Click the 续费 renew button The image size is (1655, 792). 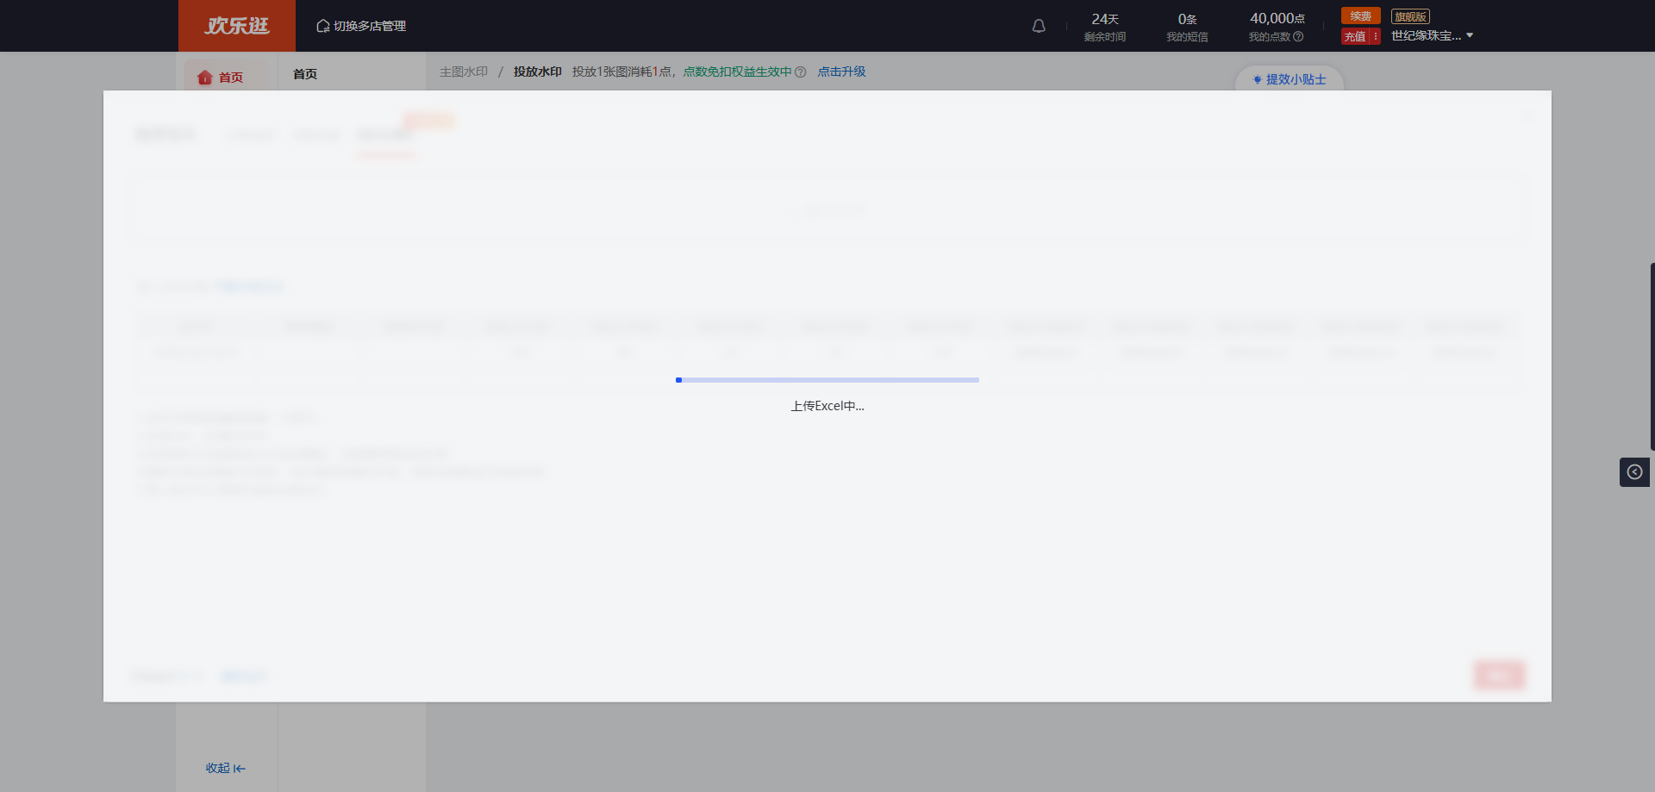click(1360, 16)
